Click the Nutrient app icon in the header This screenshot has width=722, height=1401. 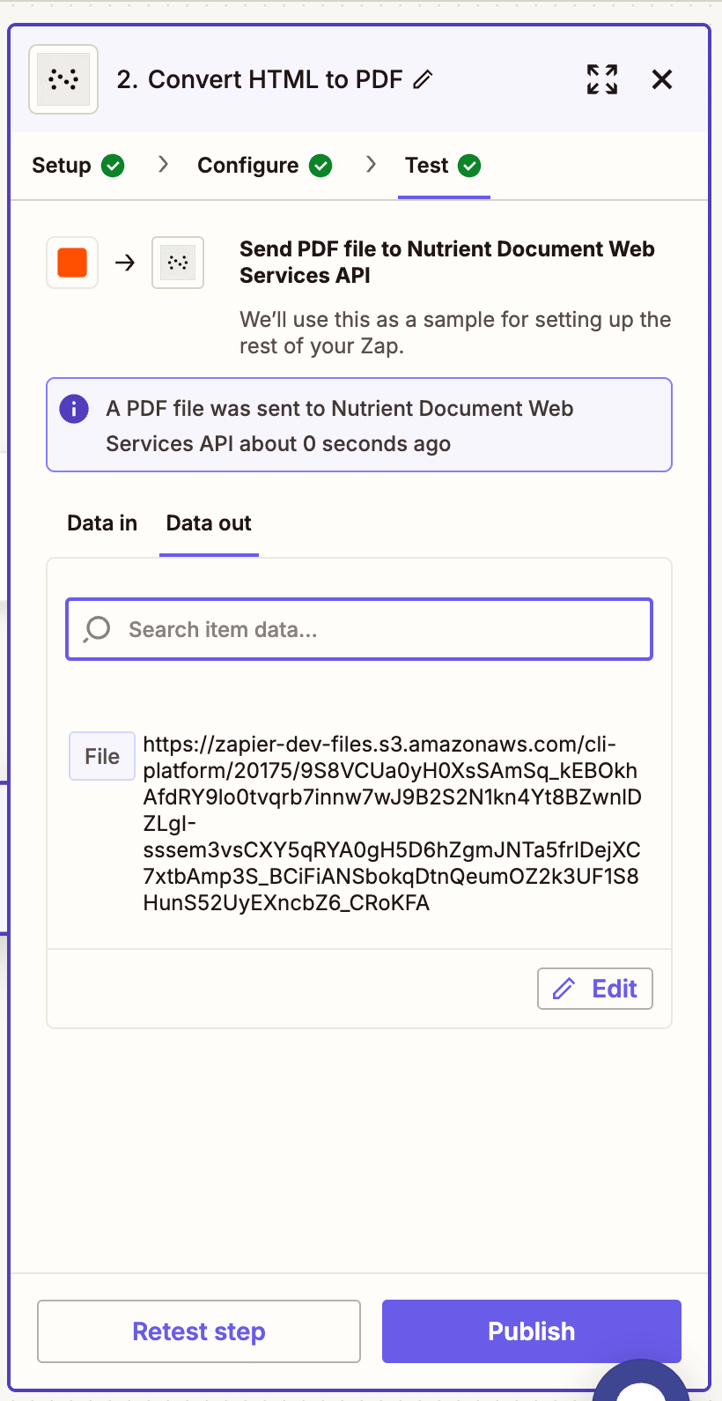click(63, 79)
